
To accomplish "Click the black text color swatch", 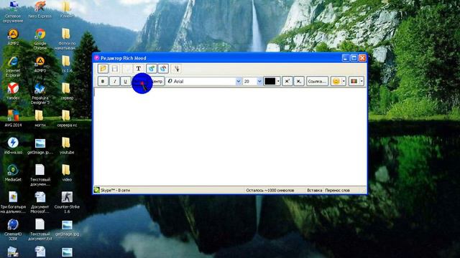I will [x=270, y=81].
